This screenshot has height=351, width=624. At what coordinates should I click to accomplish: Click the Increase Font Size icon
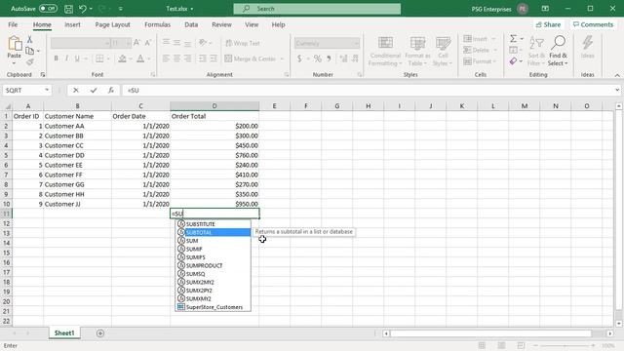136,43
